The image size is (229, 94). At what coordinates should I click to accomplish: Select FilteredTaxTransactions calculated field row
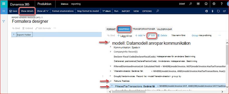168,86
